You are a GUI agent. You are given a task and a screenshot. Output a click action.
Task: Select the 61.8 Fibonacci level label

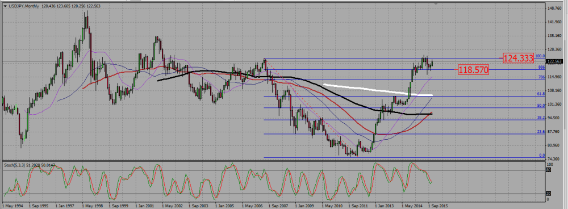(541, 94)
